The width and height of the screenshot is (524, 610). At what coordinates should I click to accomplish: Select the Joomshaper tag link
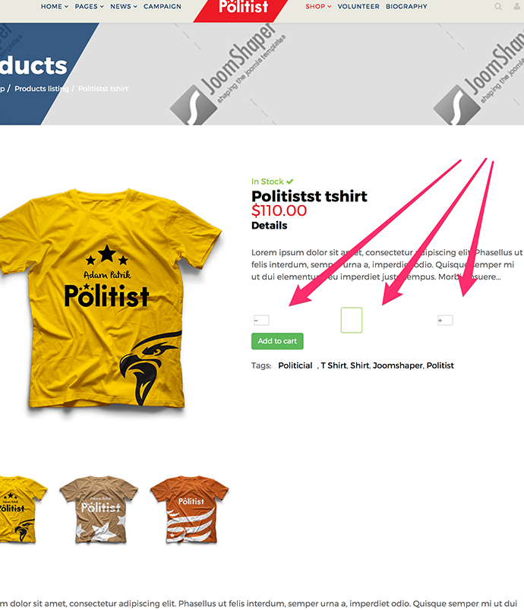[397, 365]
